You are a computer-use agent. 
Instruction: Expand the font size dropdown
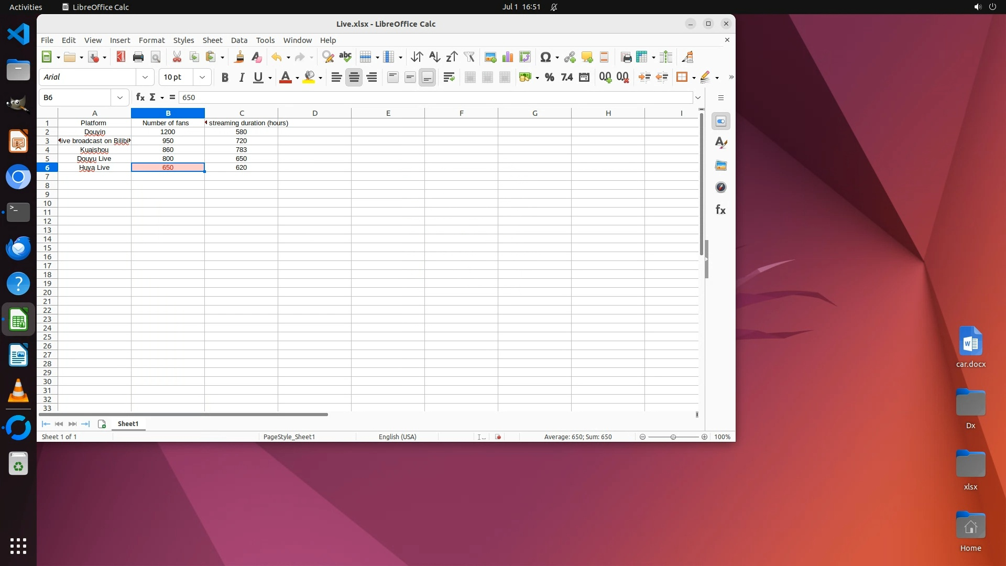coord(202,77)
